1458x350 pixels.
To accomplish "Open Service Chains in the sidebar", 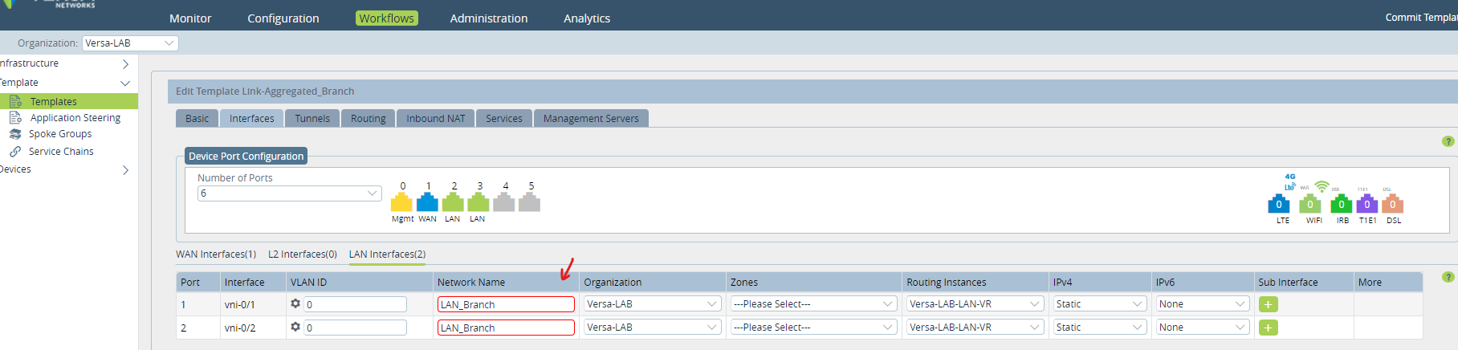I will point(61,151).
